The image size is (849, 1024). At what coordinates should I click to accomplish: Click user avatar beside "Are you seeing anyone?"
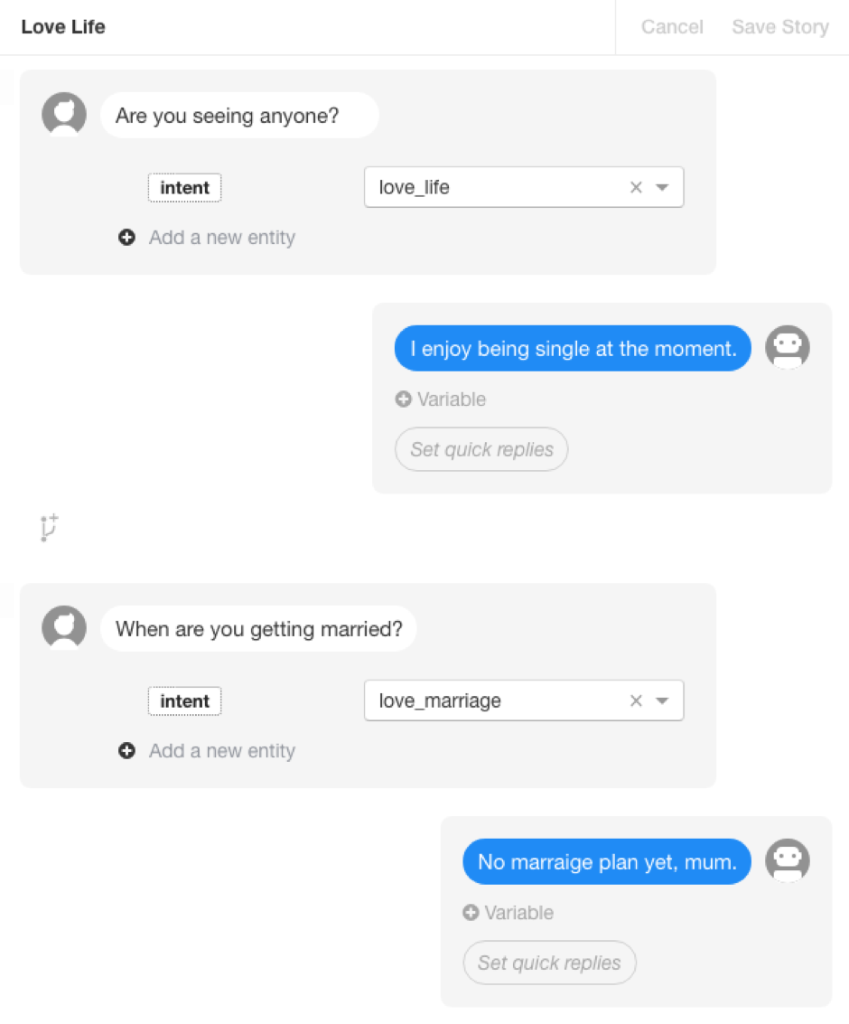(64, 115)
